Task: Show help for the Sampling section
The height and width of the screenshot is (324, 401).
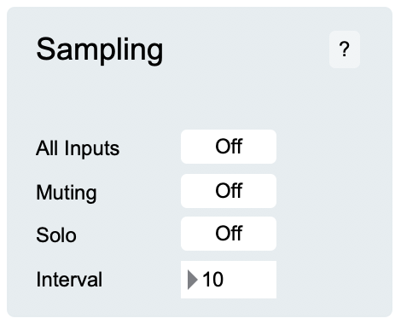Action: (x=345, y=49)
